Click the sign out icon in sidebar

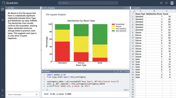tap(3, 95)
